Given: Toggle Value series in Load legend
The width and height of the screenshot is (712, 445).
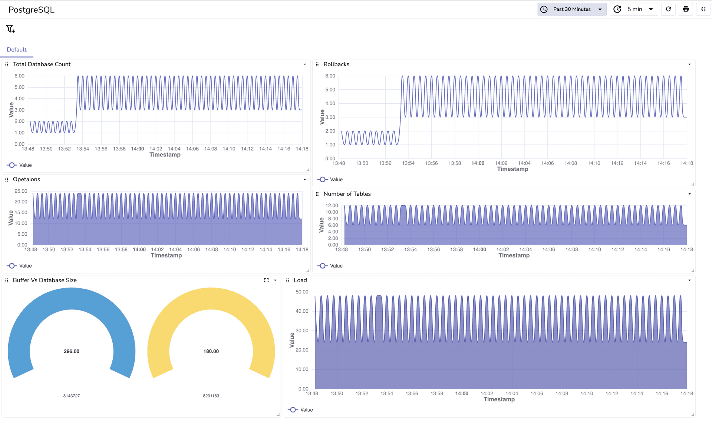Looking at the screenshot, I should [300, 410].
